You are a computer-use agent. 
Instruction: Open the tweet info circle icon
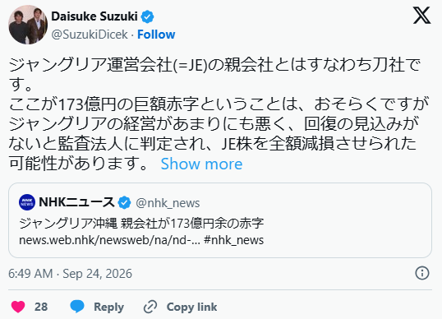tap(422, 273)
